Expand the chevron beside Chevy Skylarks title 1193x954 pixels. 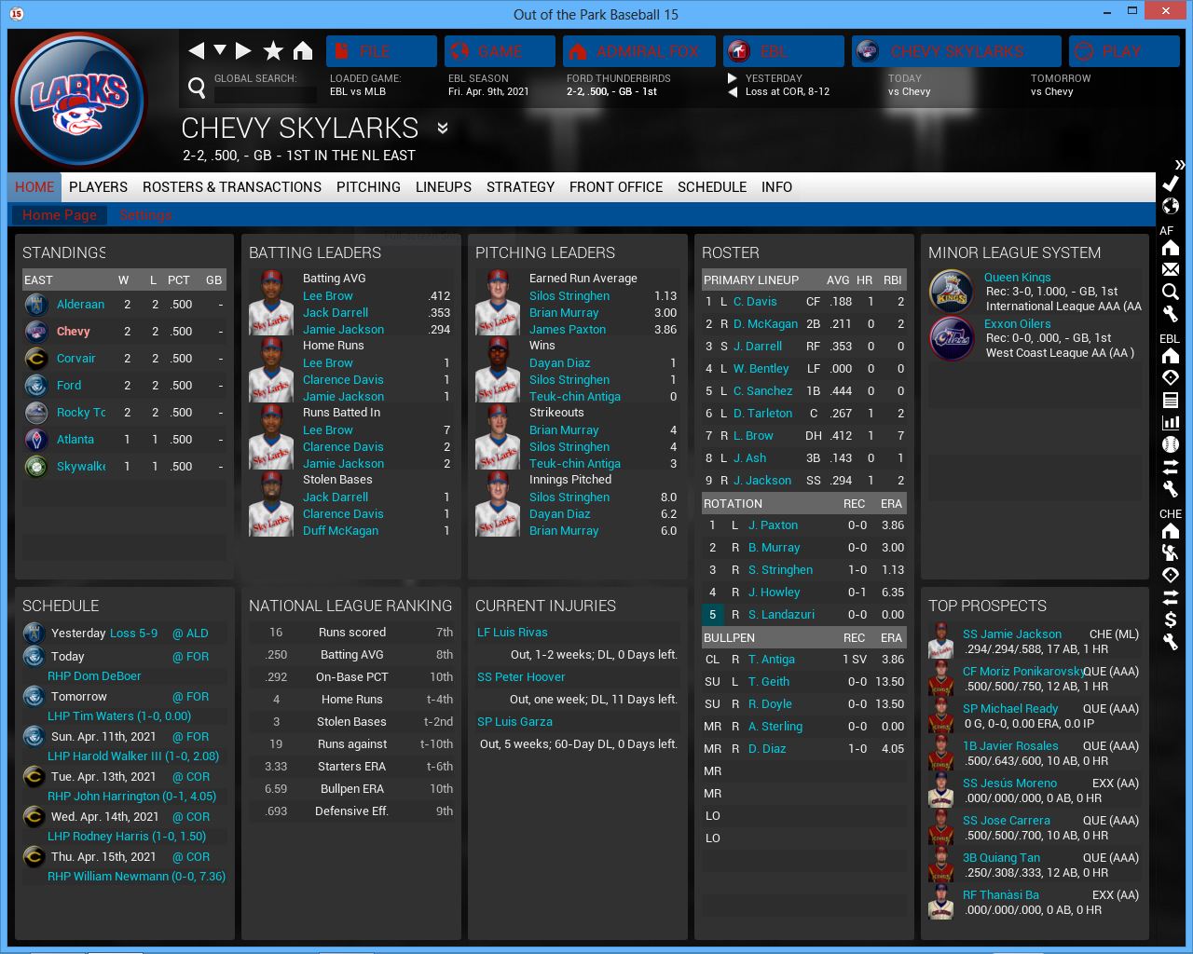tap(443, 129)
